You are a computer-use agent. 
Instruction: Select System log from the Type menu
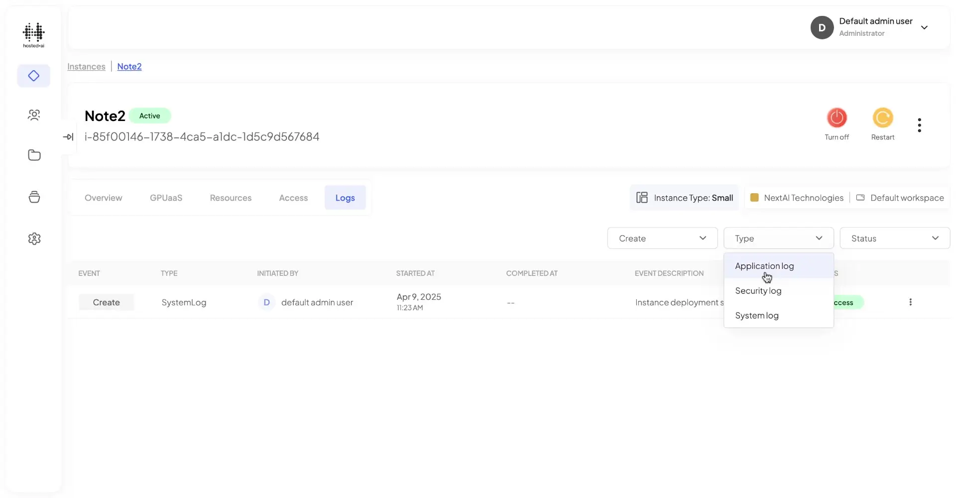(x=757, y=315)
